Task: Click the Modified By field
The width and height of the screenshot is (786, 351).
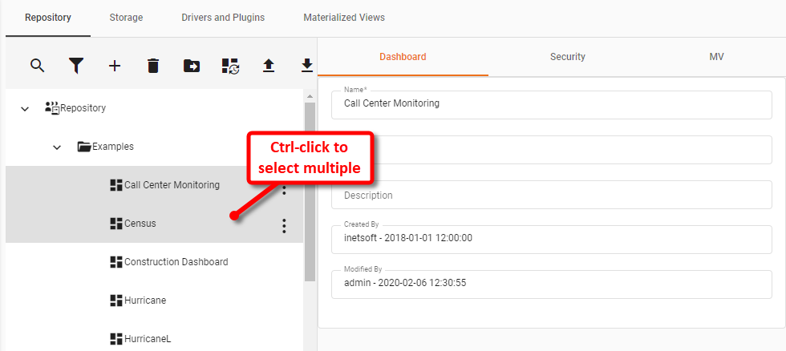Action: [552, 284]
